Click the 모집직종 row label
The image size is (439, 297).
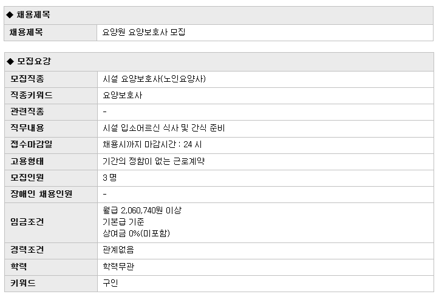point(27,79)
